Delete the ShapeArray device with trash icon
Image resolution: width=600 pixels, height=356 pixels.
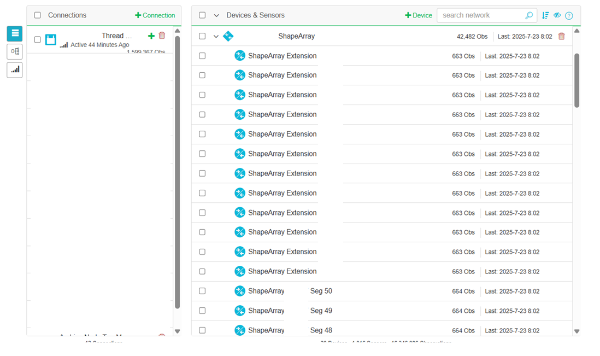(x=561, y=36)
